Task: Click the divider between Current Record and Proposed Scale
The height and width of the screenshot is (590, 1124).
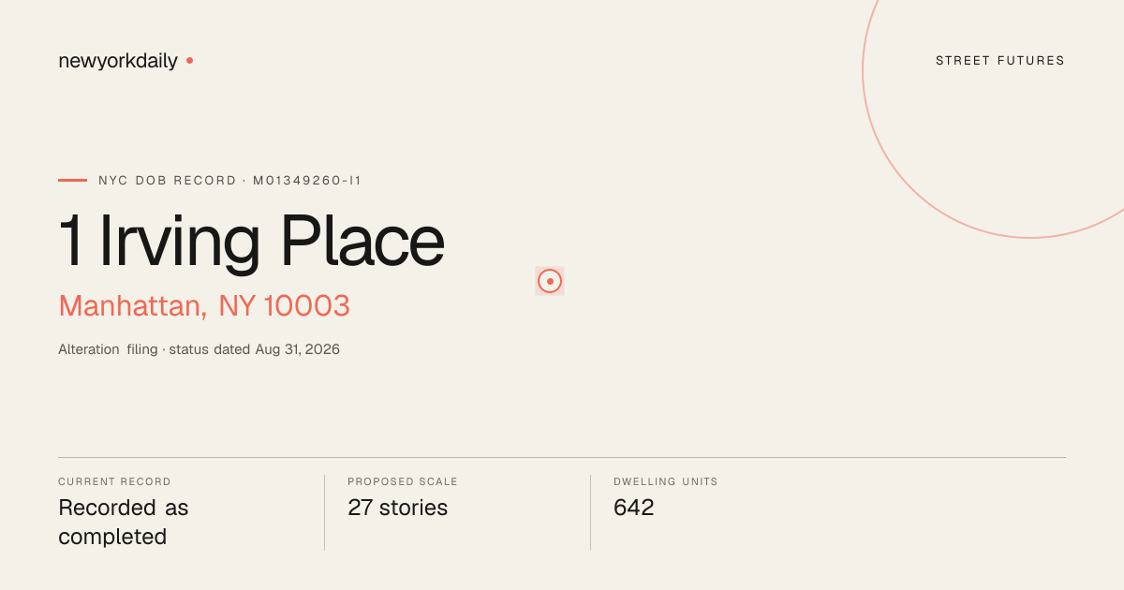Action: (x=324, y=512)
